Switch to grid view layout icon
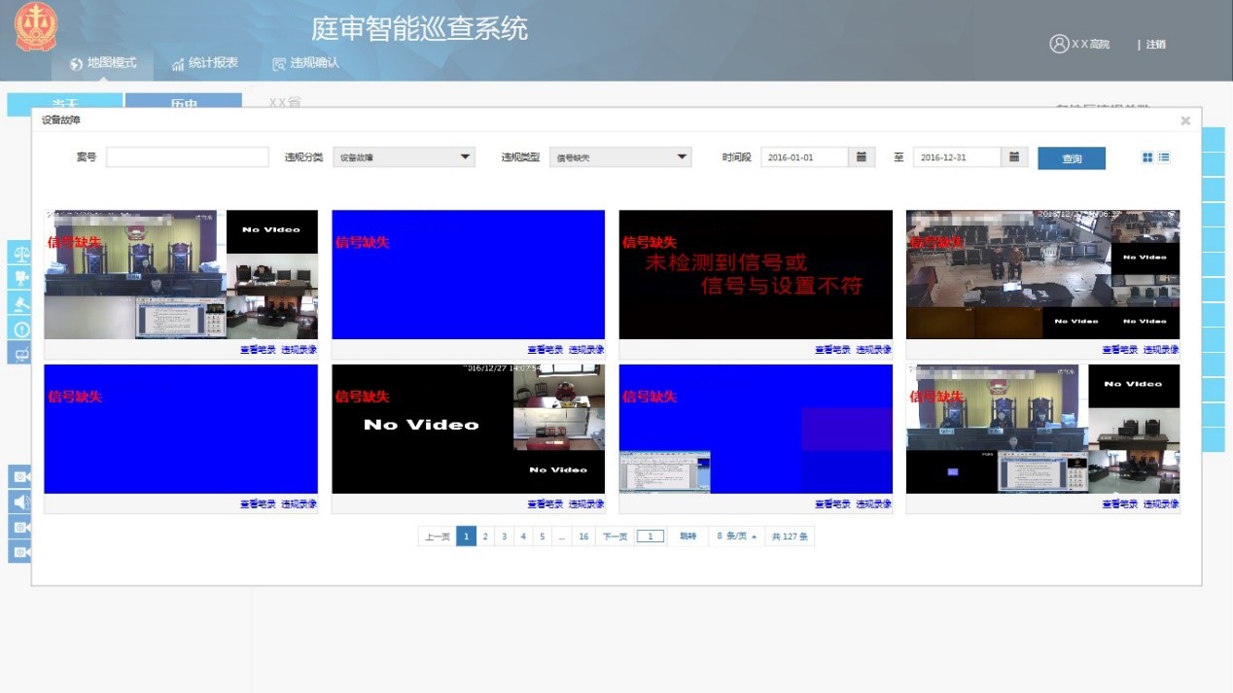 (1147, 157)
